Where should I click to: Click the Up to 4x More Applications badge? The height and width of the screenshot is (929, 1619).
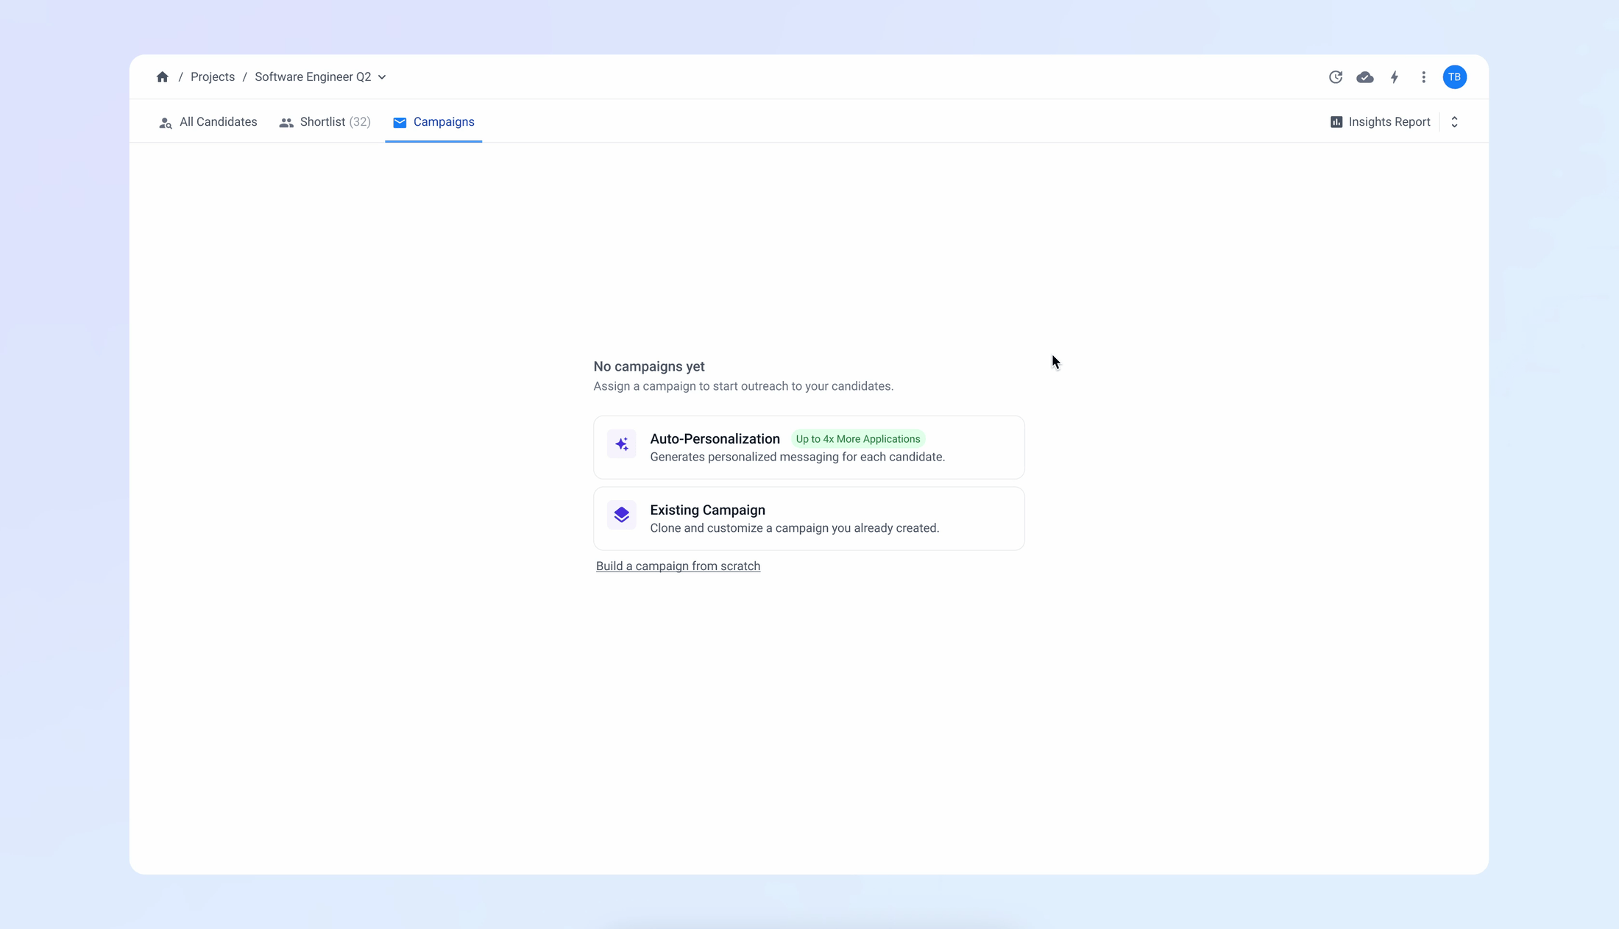coord(857,439)
